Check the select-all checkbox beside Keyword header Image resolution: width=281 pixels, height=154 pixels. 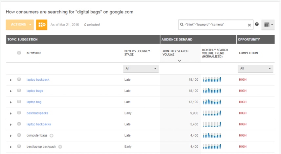pos(19,53)
